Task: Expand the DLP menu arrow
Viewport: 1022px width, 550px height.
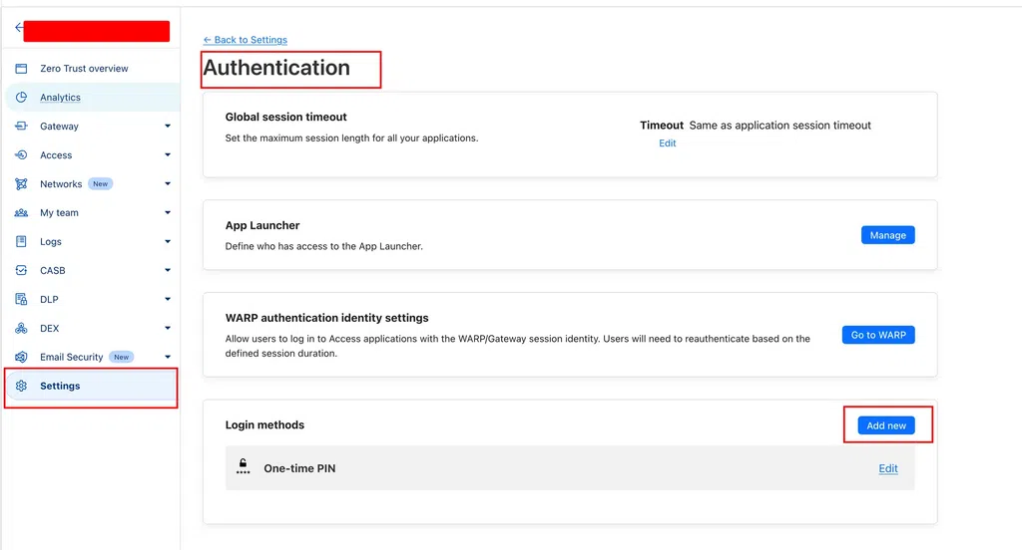Action: point(168,299)
